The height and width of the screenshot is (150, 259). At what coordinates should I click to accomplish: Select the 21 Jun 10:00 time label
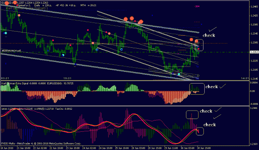pos(24,148)
